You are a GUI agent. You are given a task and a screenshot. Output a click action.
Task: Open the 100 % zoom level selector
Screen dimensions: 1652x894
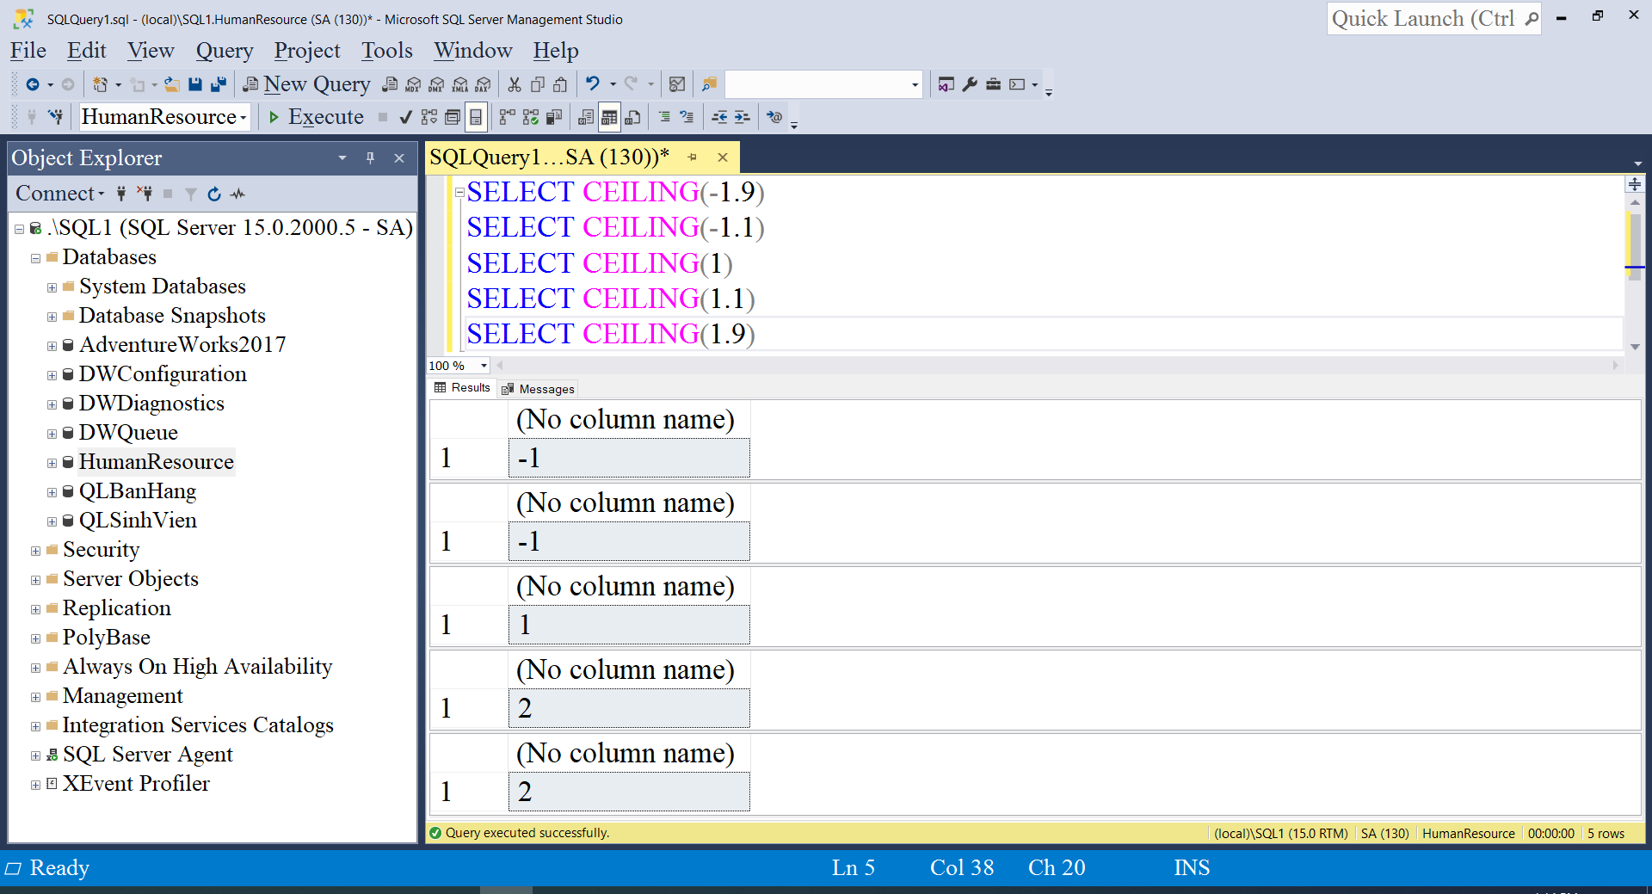click(484, 366)
